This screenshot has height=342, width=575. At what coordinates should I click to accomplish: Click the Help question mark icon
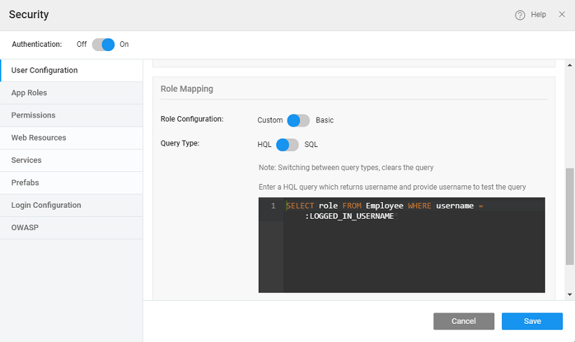click(520, 15)
